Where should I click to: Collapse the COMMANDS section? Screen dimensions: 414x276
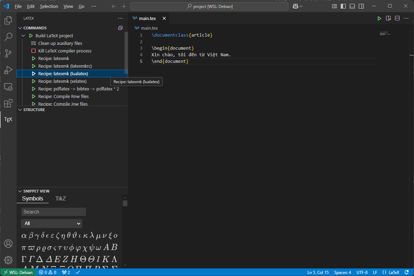pos(20,28)
